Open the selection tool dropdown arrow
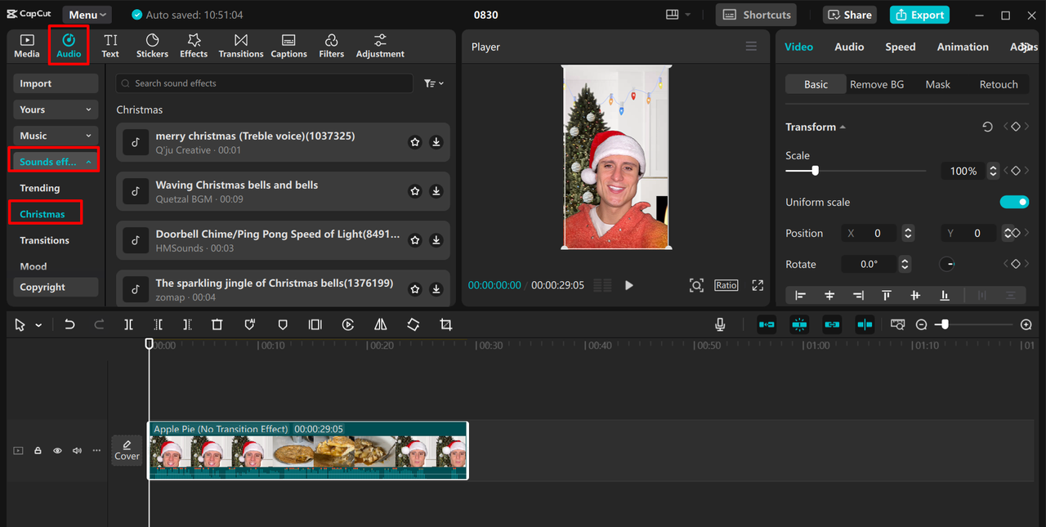1046x527 pixels. pos(38,325)
